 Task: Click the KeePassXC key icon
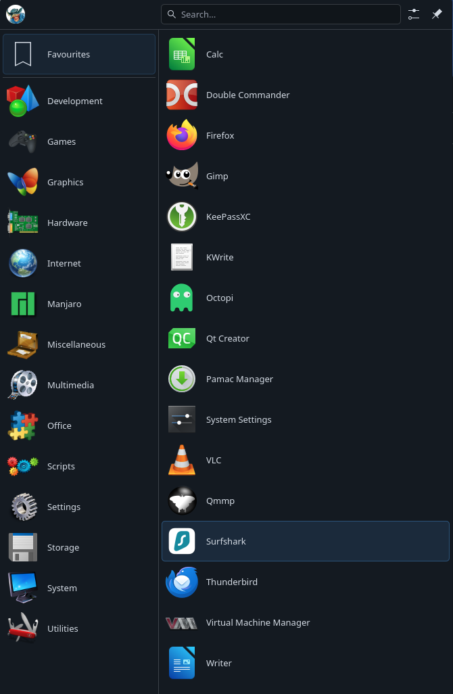(182, 216)
